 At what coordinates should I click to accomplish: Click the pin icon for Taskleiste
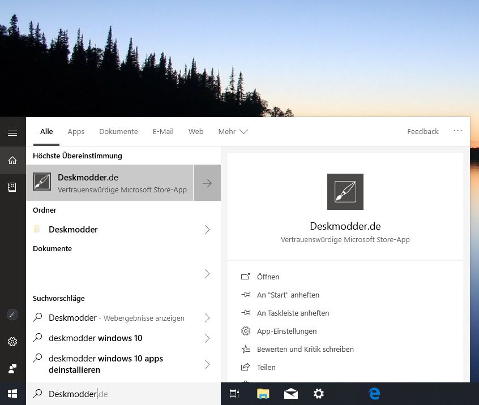coord(246,313)
